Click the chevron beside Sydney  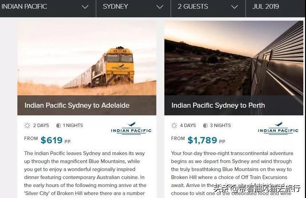(x=160, y=7)
